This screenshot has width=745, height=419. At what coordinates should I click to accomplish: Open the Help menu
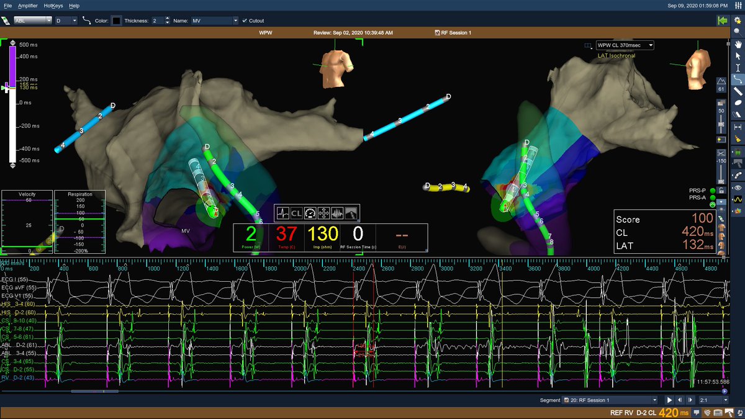(74, 5)
